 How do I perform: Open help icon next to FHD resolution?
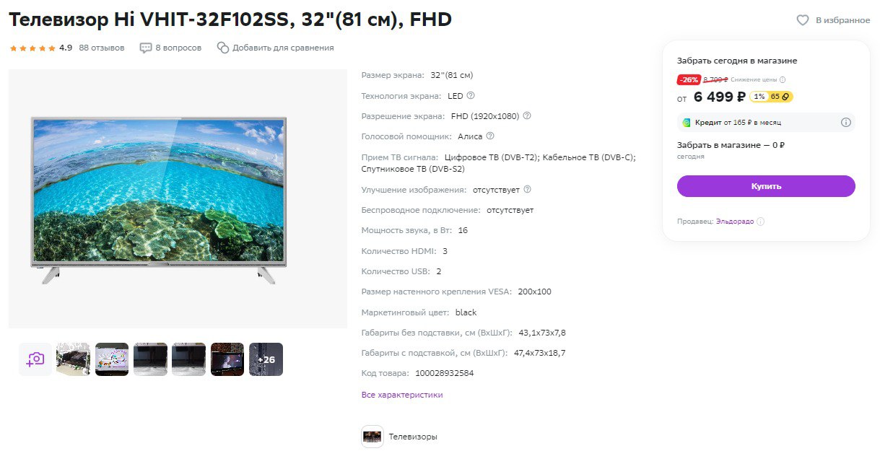[527, 115]
